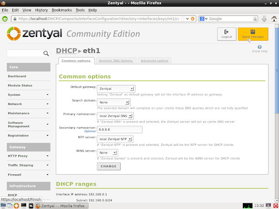Expand the Traffic Shaping sidebar menu
This screenshot has width=279, height=209.
(28, 165)
